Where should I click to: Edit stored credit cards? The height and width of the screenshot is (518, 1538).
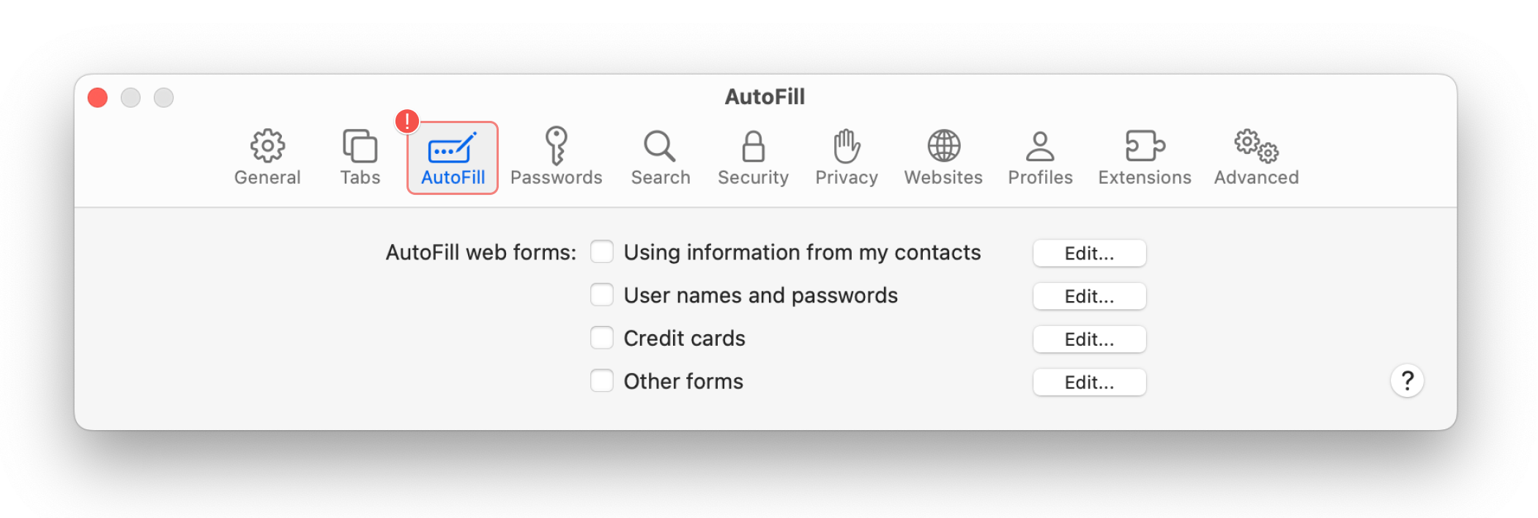click(x=1089, y=338)
